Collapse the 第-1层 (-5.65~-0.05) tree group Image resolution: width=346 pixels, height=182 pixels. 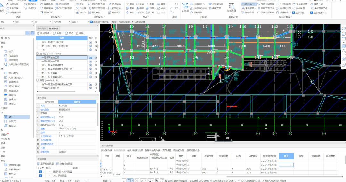coord(38,54)
